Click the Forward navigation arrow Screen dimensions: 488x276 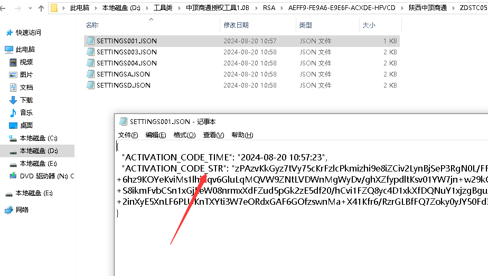click(18, 8)
